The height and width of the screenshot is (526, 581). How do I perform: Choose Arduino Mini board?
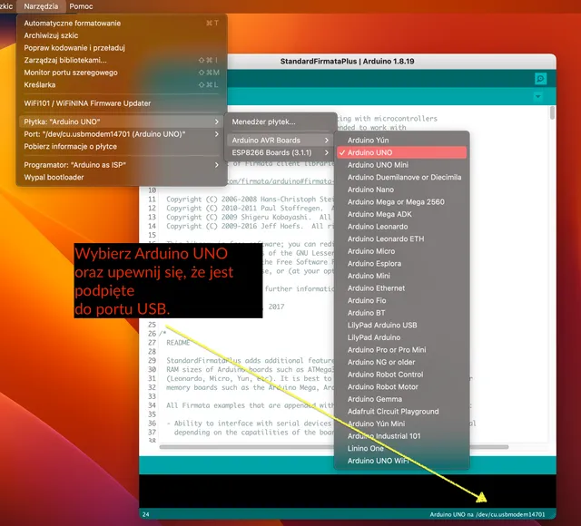[x=401, y=276]
